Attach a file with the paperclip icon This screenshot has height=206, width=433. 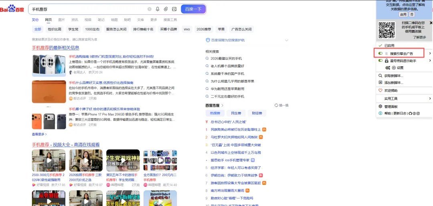pyautogui.click(x=166, y=9)
